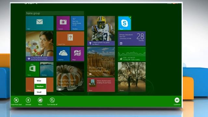Screen dimensions: 208x117
Task: Click the Unpin from Start icon
Action: click(16, 100)
